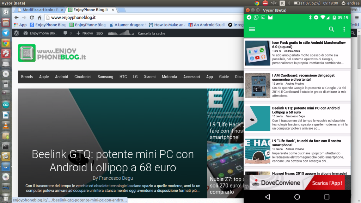Open the Cinafonini menu item
The width and height of the screenshot is (361, 203).
pos(83,77)
